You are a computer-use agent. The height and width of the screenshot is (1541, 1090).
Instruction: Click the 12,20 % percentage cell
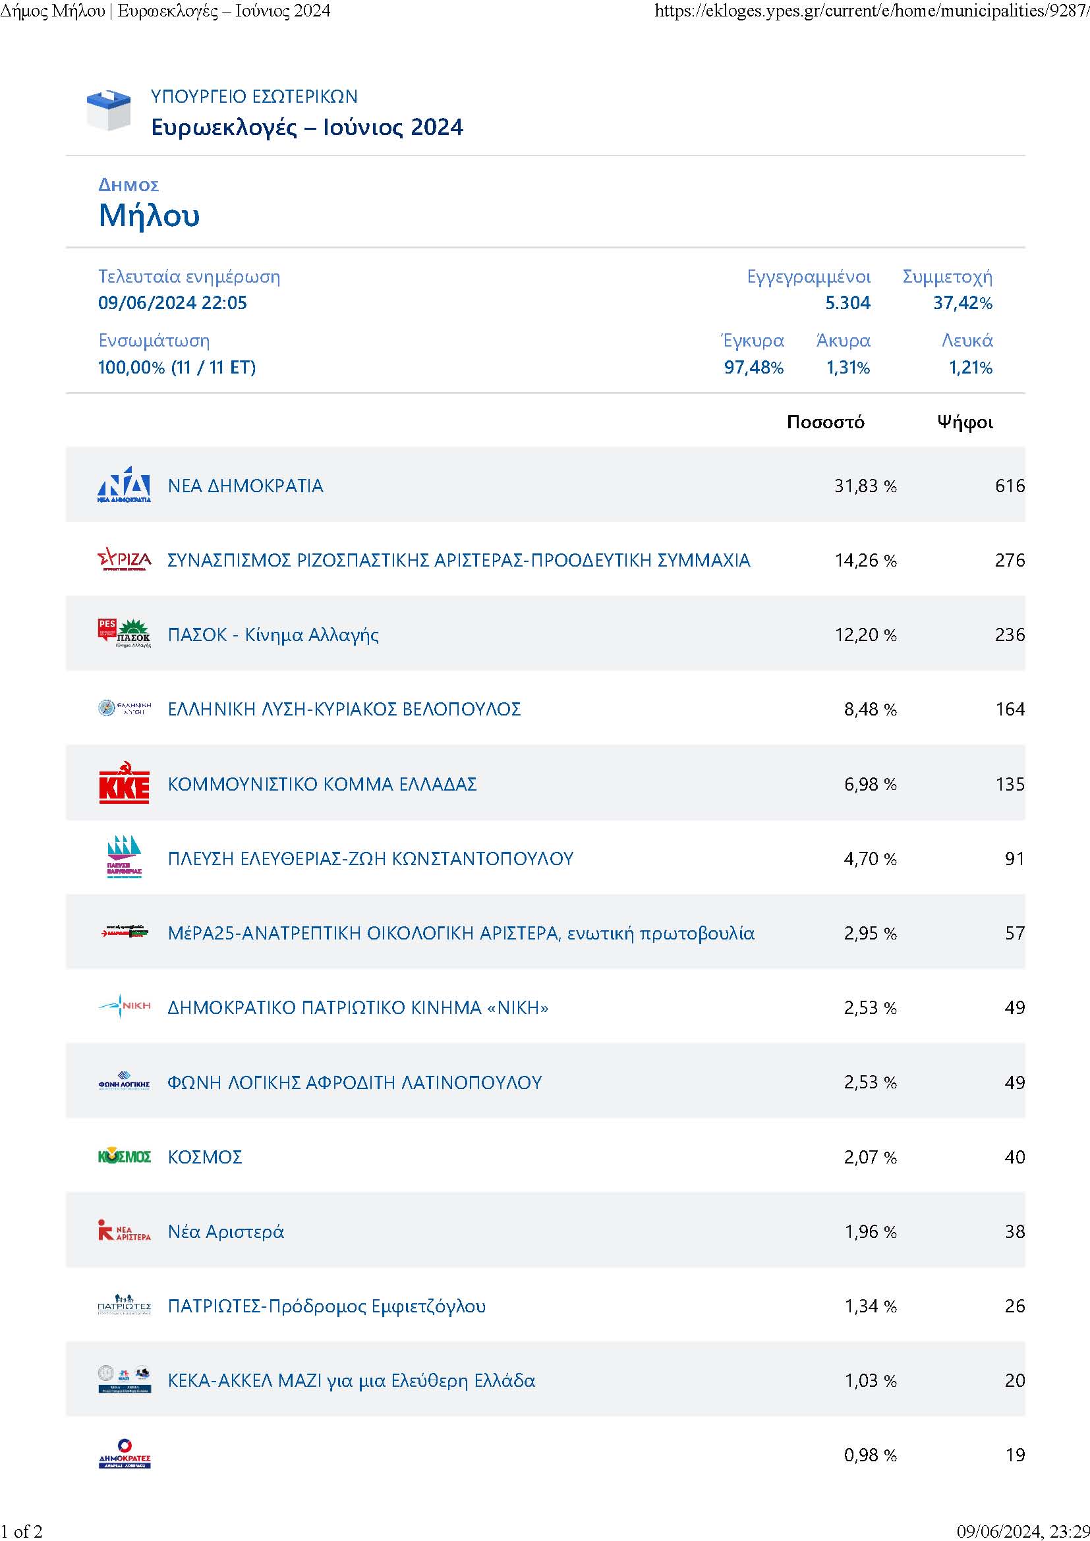865,635
